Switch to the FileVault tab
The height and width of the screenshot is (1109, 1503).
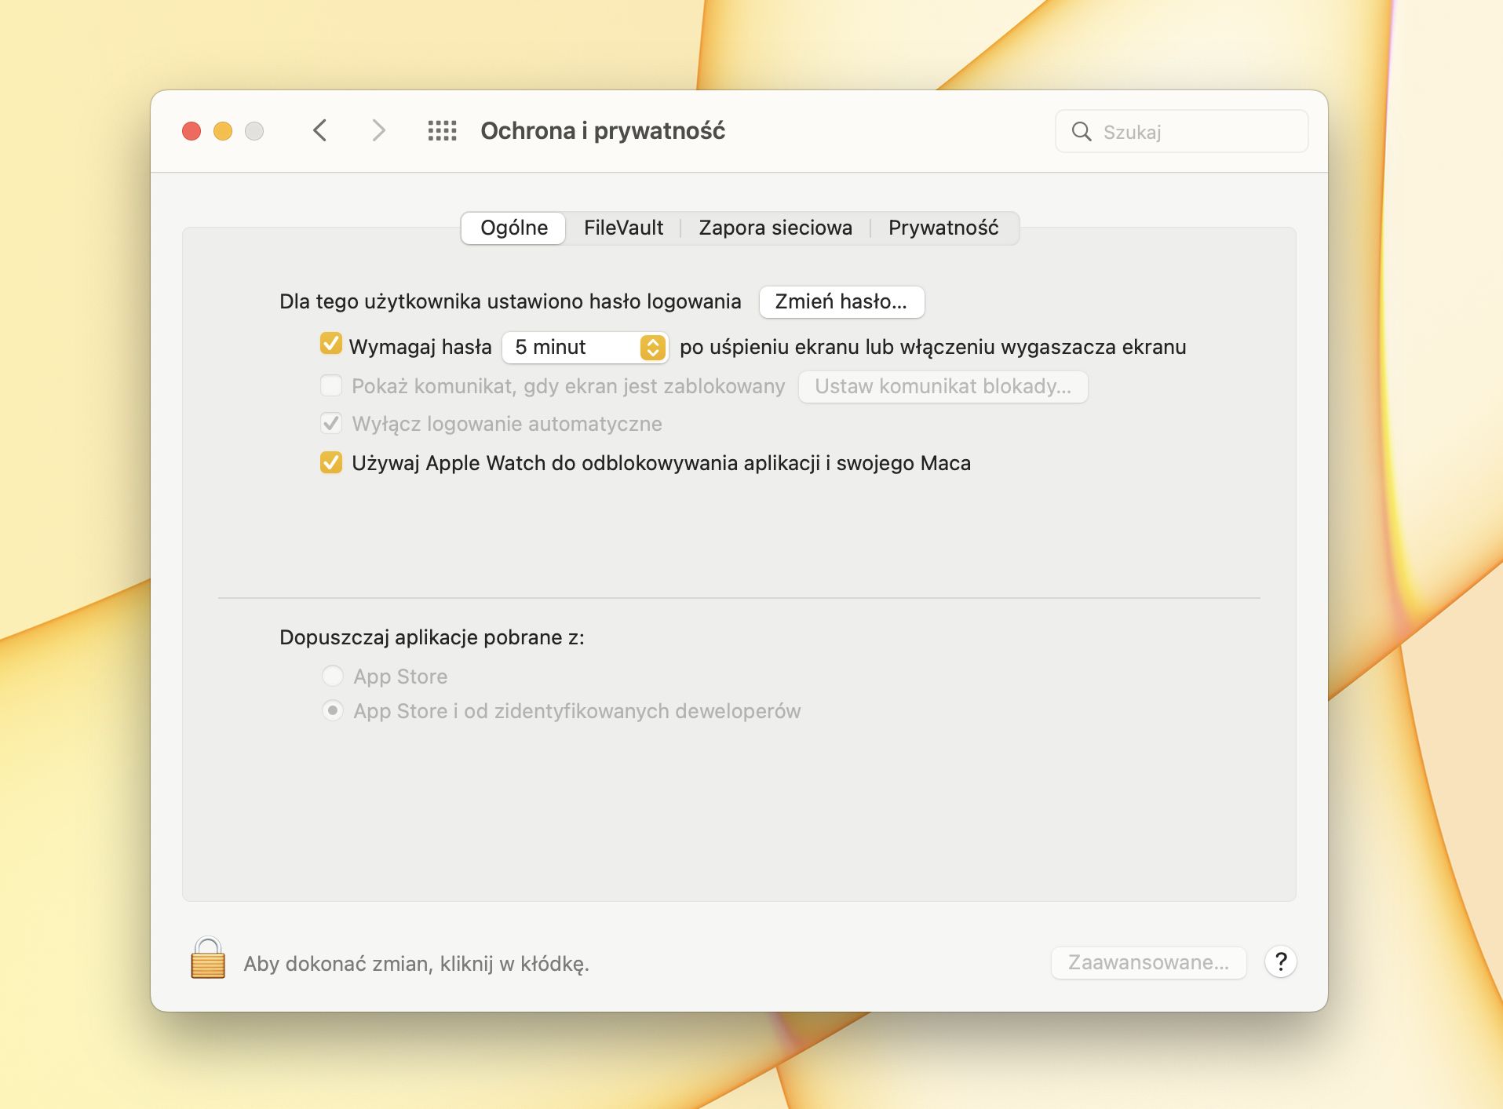(623, 228)
